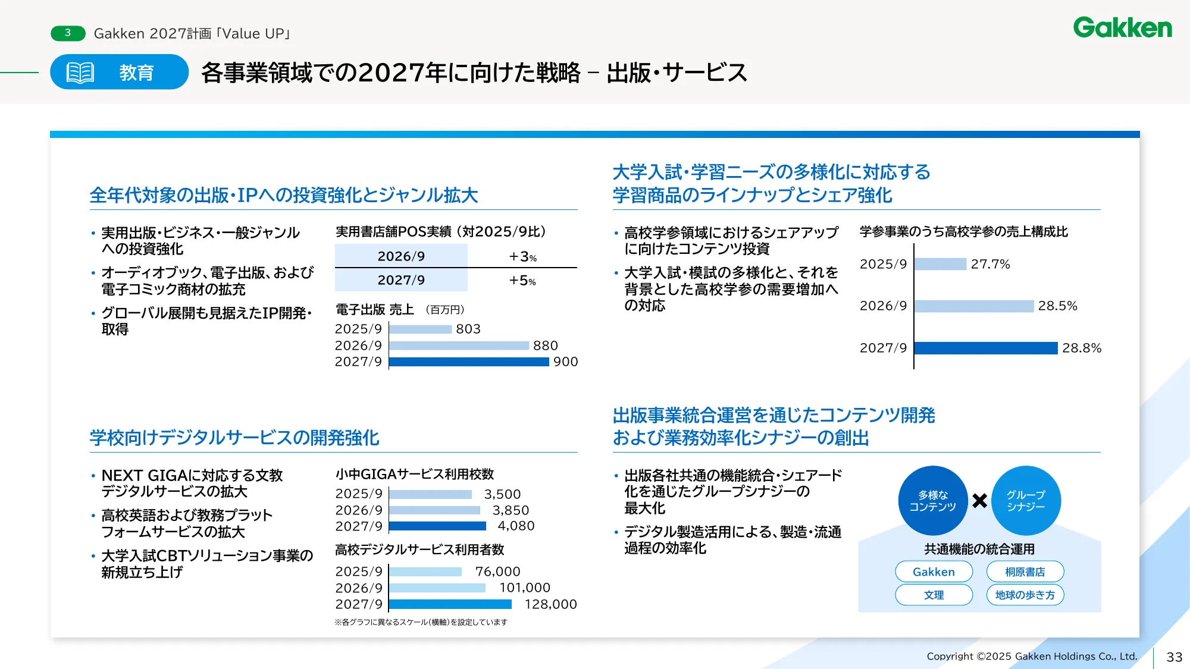Select the ✕ symbol between the circles
The image size is (1190, 669).
click(x=979, y=500)
